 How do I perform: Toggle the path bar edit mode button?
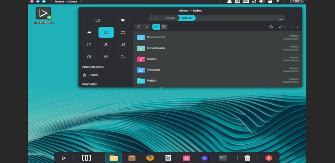(x=280, y=18)
